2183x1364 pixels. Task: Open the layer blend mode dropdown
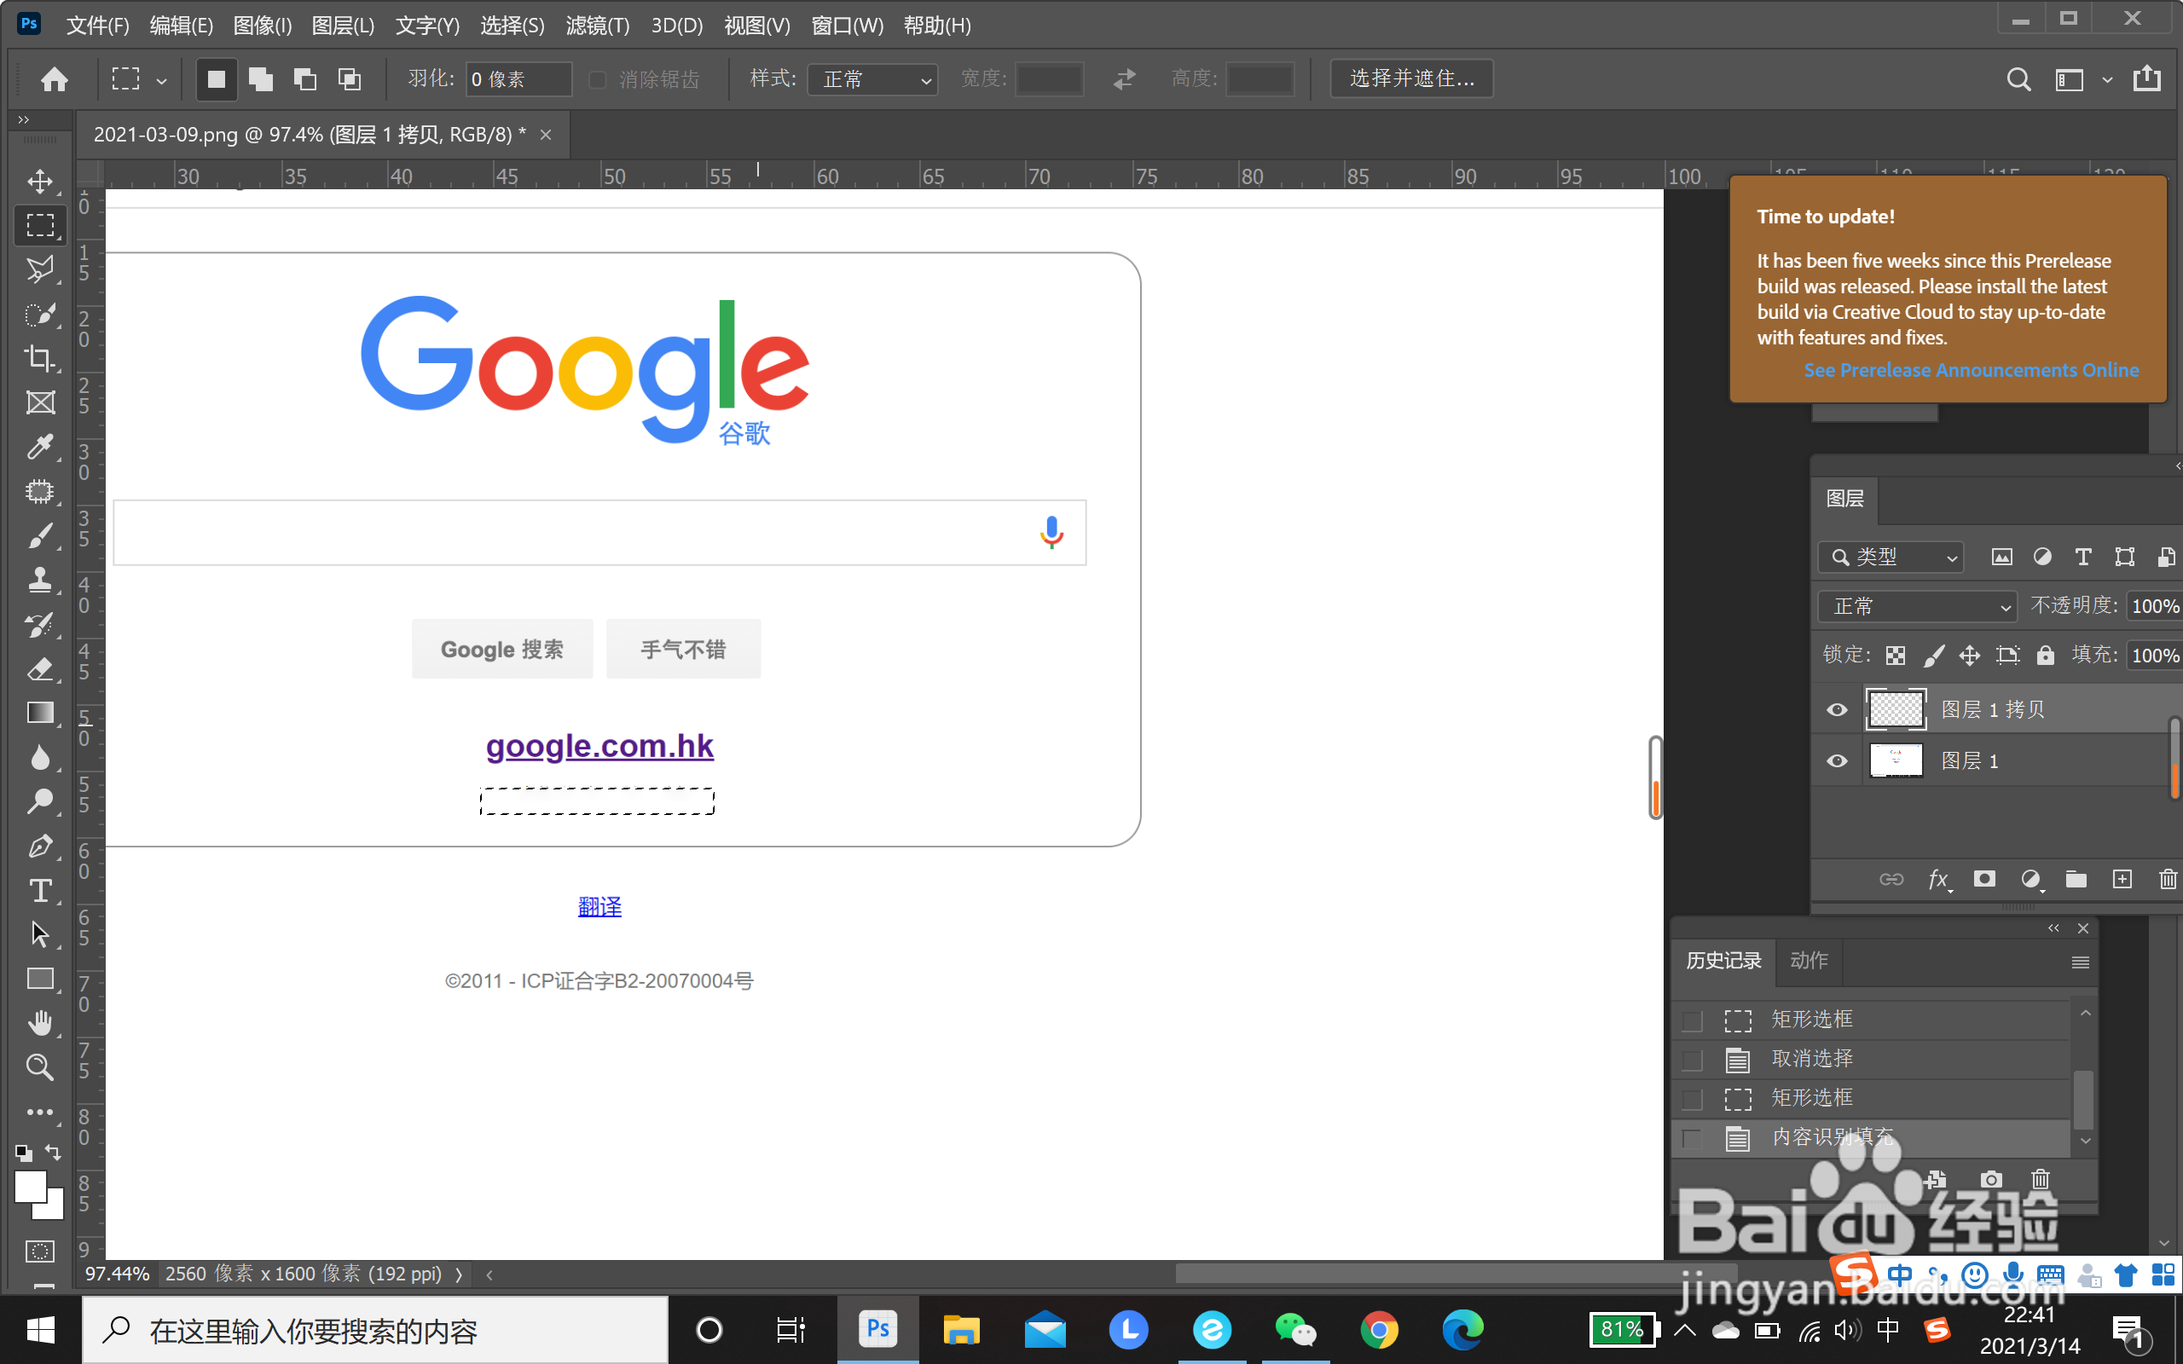pyautogui.click(x=1917, y=606)
